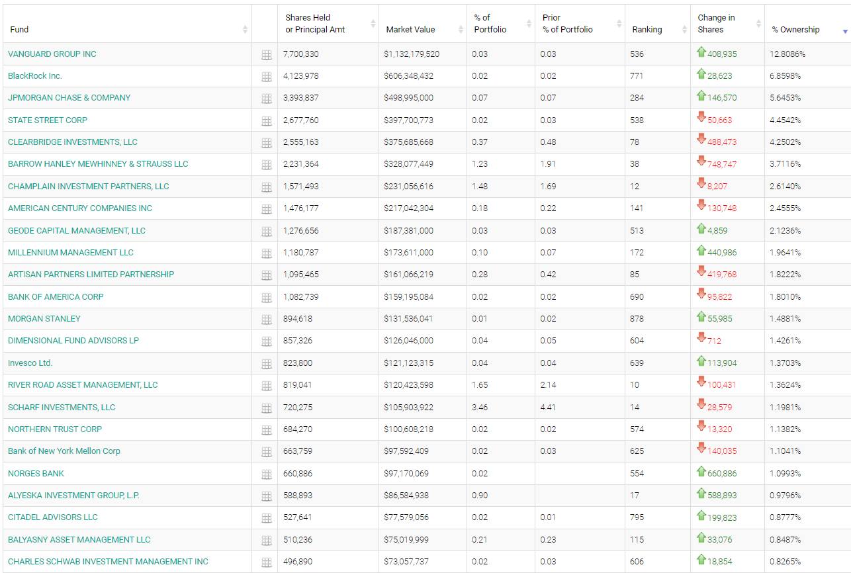Open Bank of New York Mellon Corp link
Screen dimensions: 851x573
point(64,451)
